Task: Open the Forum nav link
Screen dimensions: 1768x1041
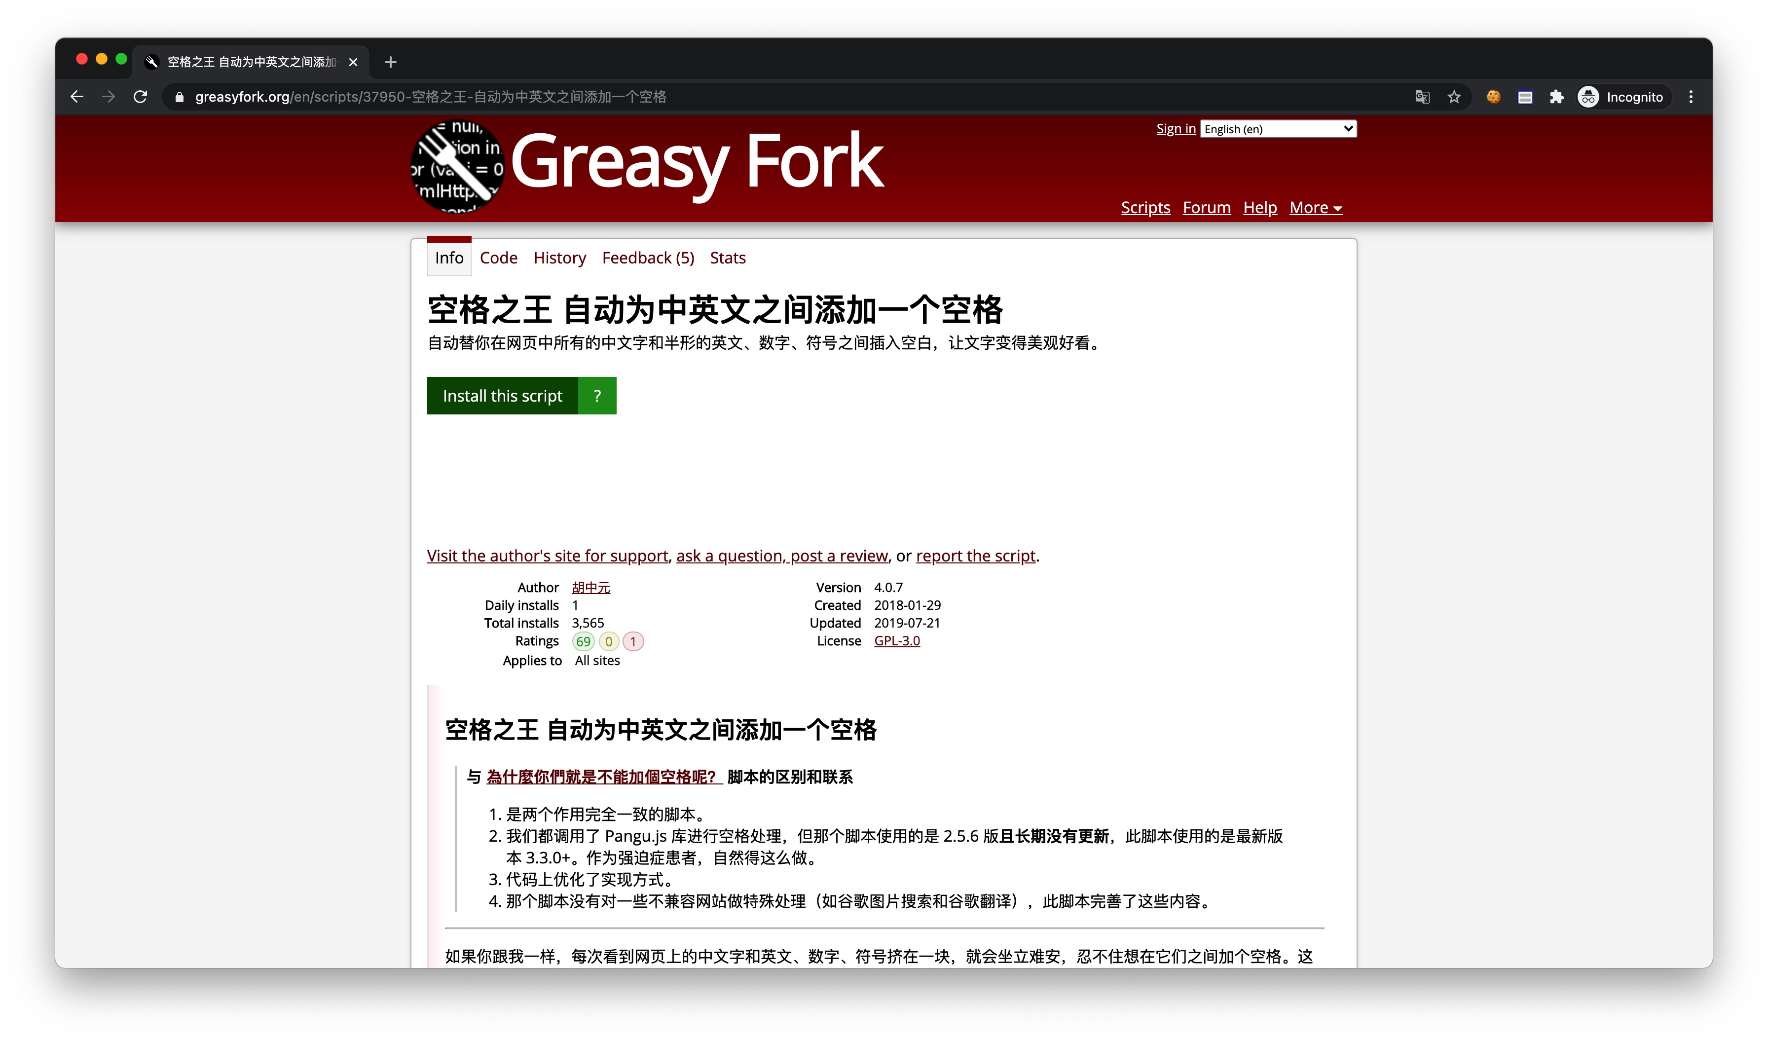Action: [x=1207, y=208]
